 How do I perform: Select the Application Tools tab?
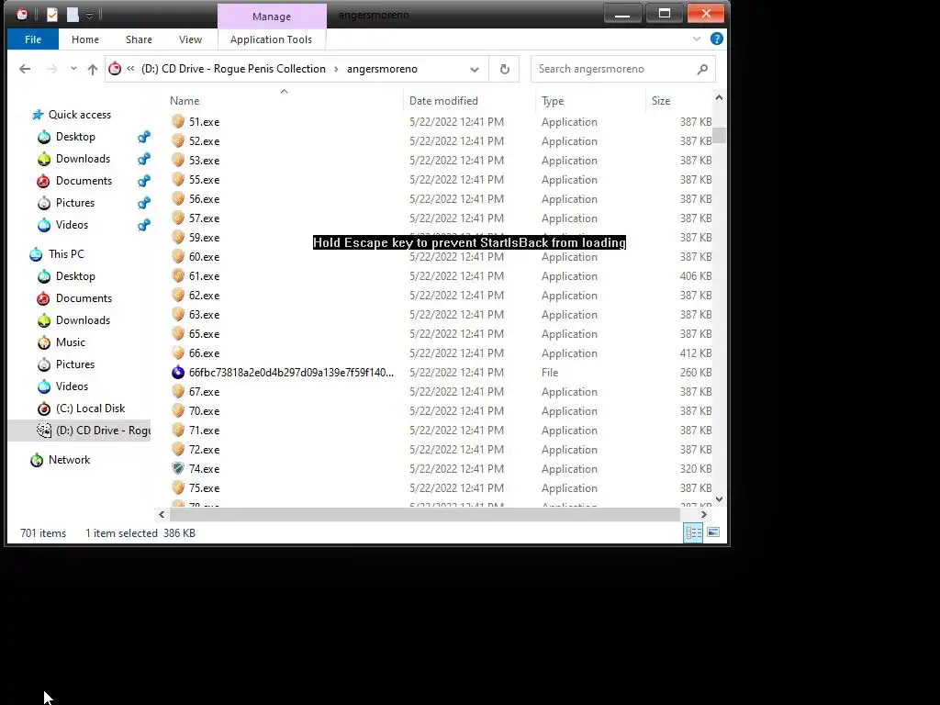click(271, 39)
